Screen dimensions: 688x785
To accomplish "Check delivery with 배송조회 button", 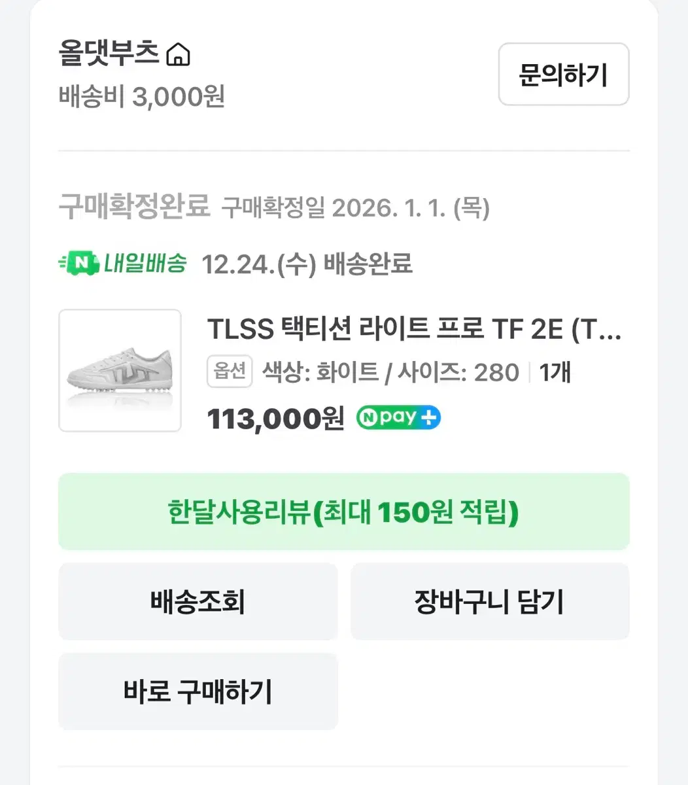I will pyautogui.click(x=198, y=601).
